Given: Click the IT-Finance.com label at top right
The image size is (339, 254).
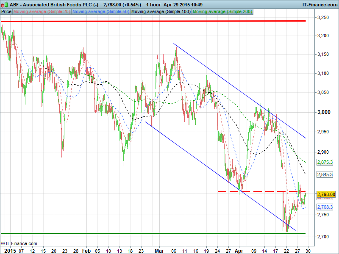Looking at the screenshot, I should [x=320, y=4].
